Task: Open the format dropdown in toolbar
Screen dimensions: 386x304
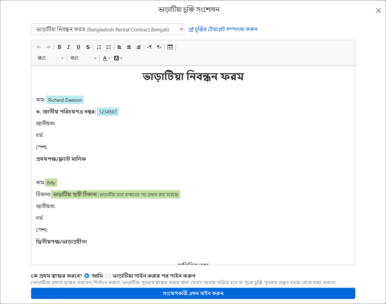Action: click(83, 58)
